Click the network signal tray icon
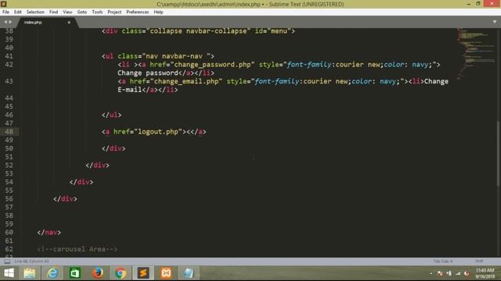 click(458, 273)
